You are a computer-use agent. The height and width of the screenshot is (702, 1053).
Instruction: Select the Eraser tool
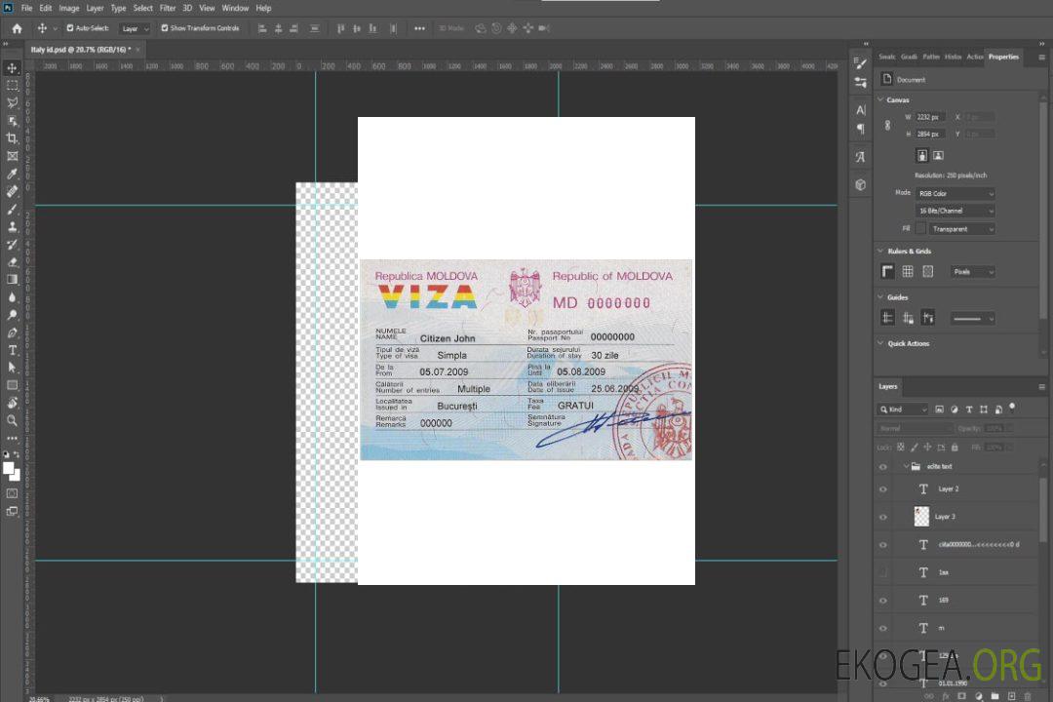pyautogui.click(x=12, y=262)
